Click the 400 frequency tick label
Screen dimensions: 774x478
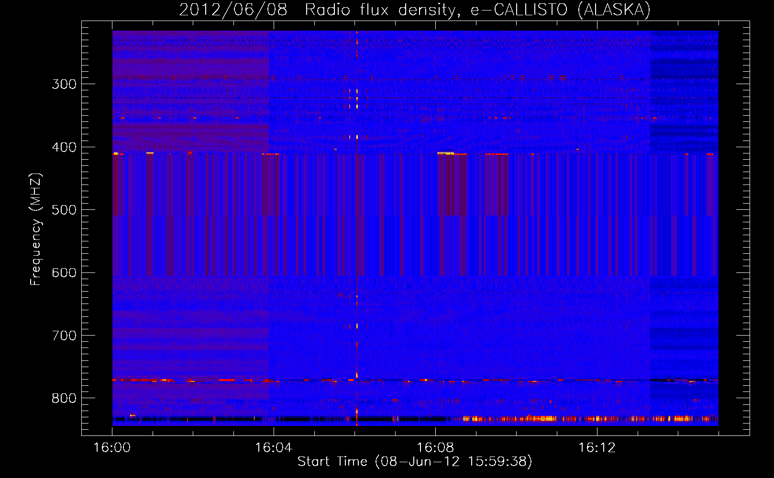point(64,147)
